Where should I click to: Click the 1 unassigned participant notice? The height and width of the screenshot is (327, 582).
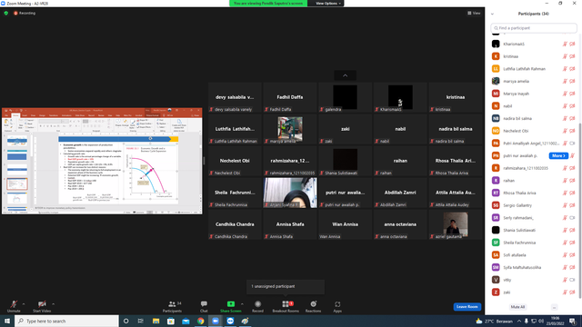(x=286, y=287)
